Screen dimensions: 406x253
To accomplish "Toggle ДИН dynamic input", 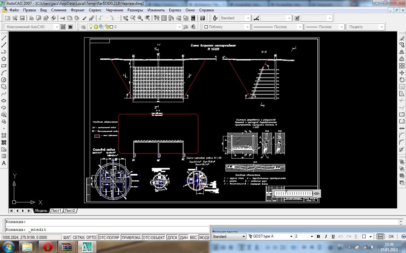I will 184,237.
